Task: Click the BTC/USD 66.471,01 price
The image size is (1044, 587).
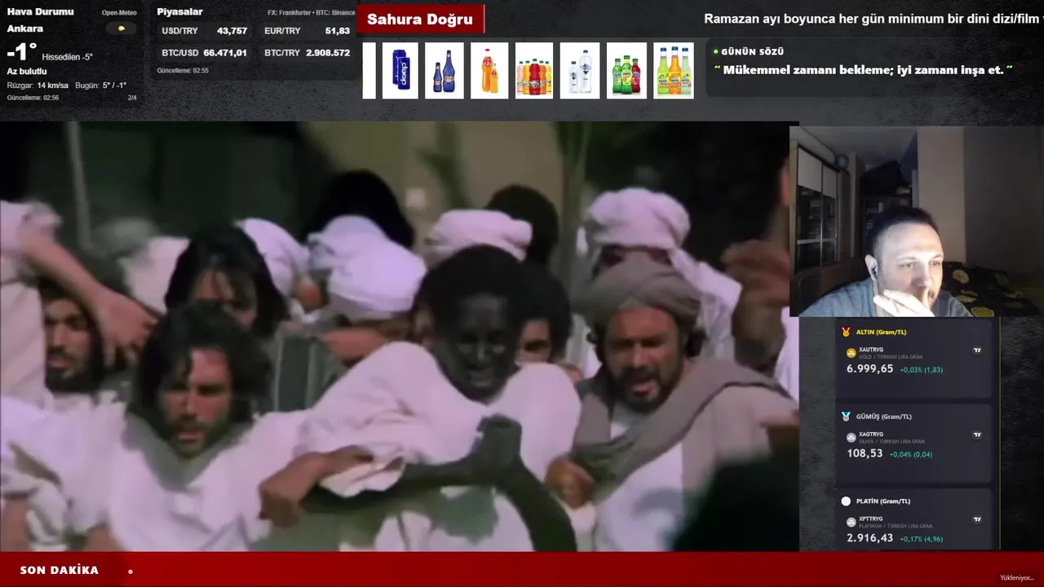Action: (204, 53)
